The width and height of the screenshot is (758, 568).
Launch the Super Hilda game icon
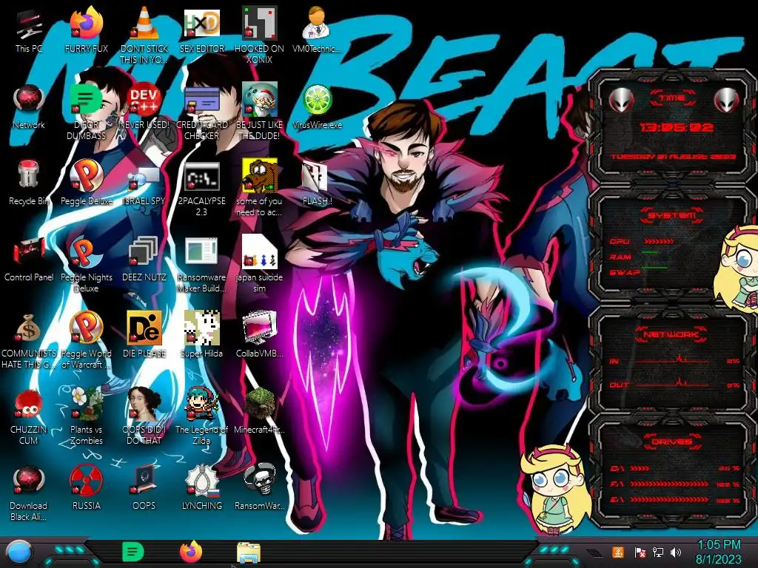click(201, 334)
